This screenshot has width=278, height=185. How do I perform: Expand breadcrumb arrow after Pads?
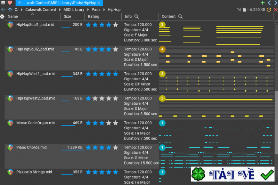pos(104,10)
